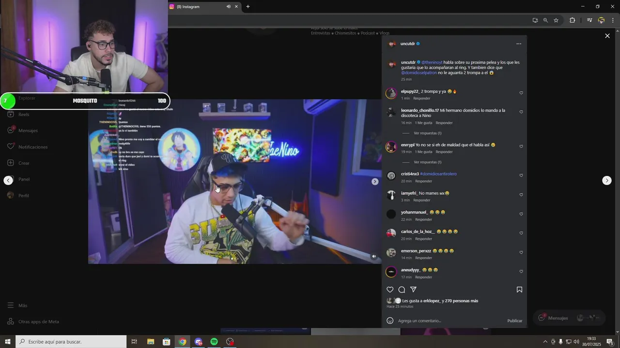Open uncutdr profile from post header
Viewport: 620px width, 348px height.
pyautogui.click(x=408, y=43)
